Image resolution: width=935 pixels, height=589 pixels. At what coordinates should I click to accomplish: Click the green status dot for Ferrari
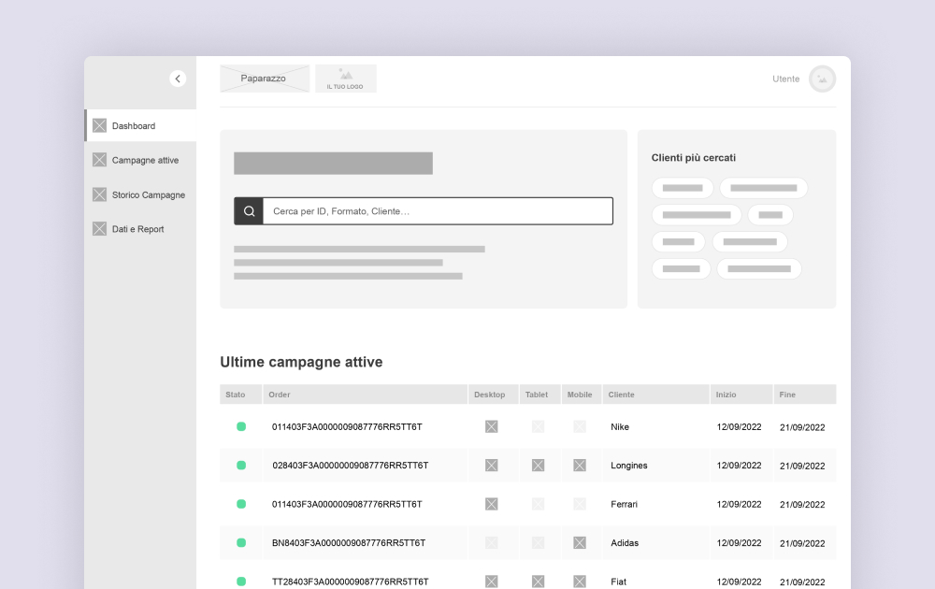241,504
